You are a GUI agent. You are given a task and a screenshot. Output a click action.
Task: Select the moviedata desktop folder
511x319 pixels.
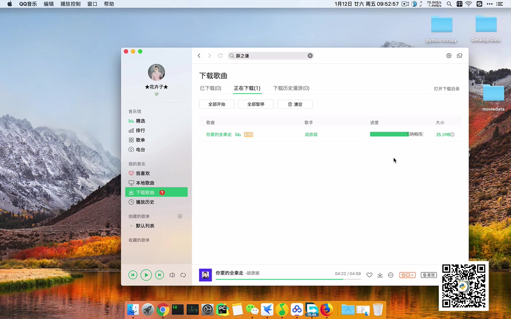tap(493, 98)
